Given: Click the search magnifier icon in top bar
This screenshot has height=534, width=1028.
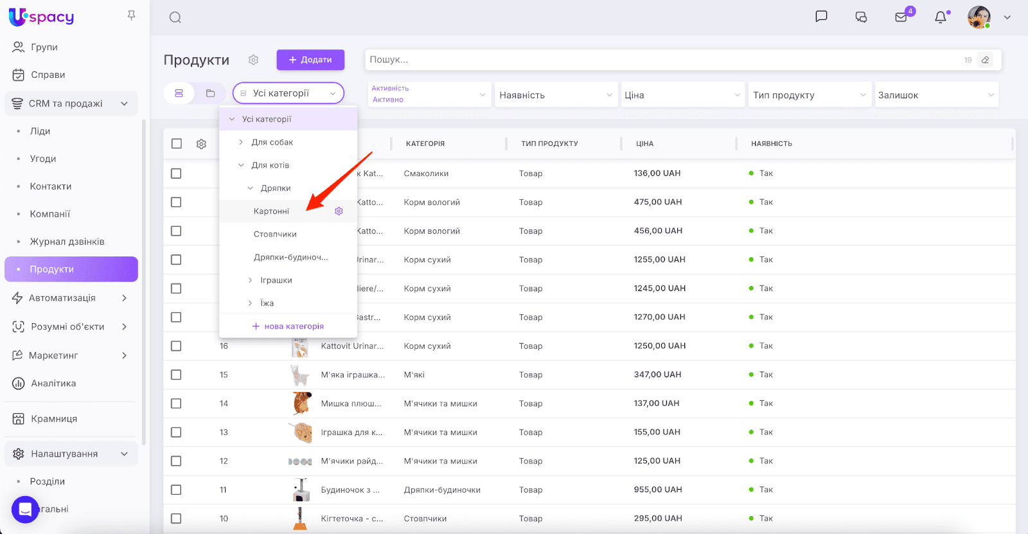Looking at the screenshot, I should tap(175, 17).
